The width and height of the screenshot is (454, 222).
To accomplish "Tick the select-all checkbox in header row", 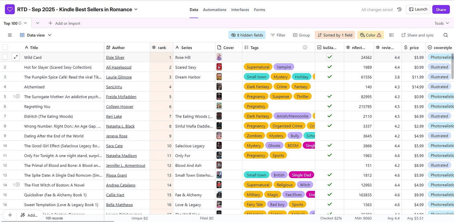I will (x=5, y=47).
